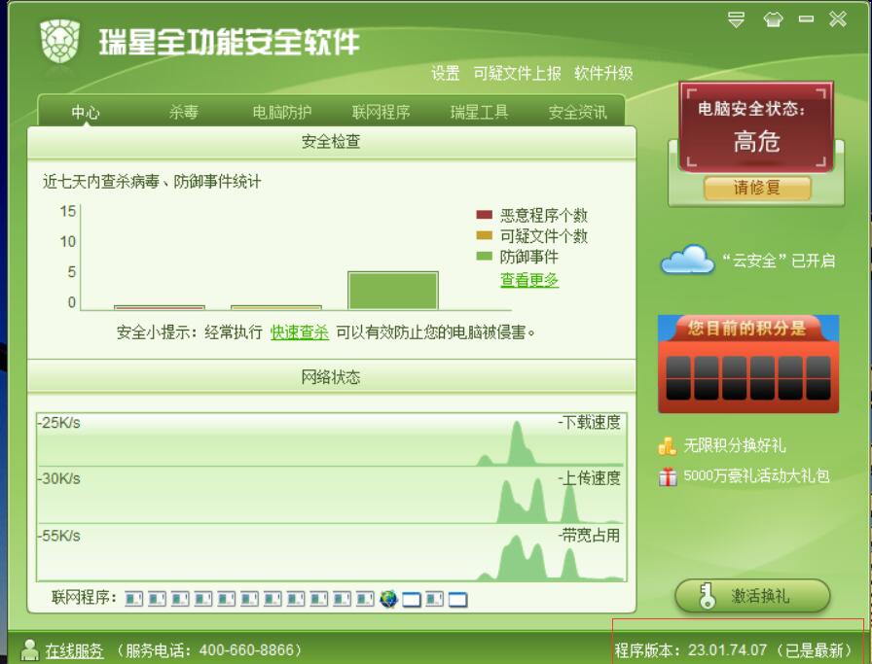Select the teal program icon just before the globe
This screenshot has width=872, height=664.
point(365,599)
